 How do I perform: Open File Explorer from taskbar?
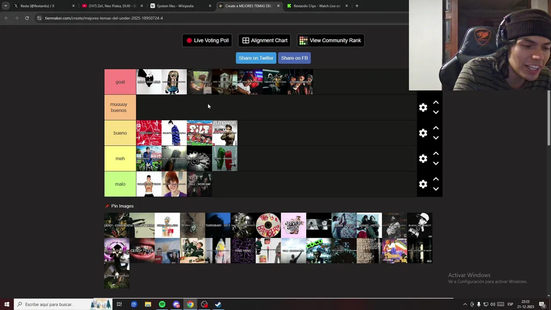(x=148, y=304)
